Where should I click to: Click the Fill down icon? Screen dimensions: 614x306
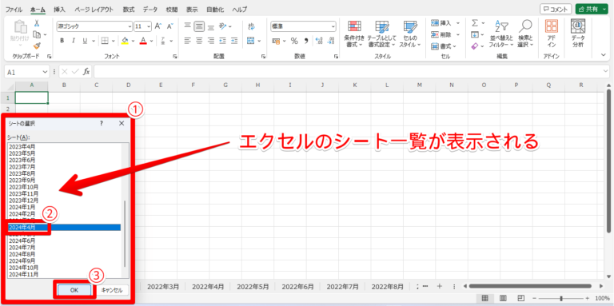click(475, 34)
